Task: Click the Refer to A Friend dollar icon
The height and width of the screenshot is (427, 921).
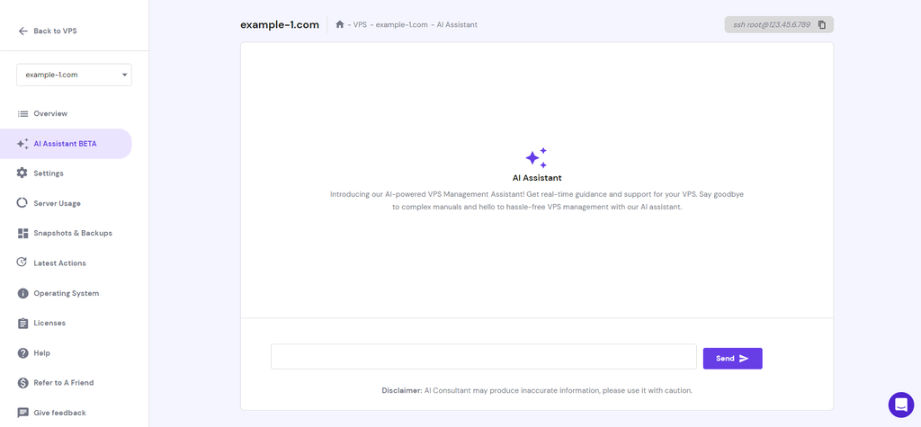Action: [x=22, y=383]
